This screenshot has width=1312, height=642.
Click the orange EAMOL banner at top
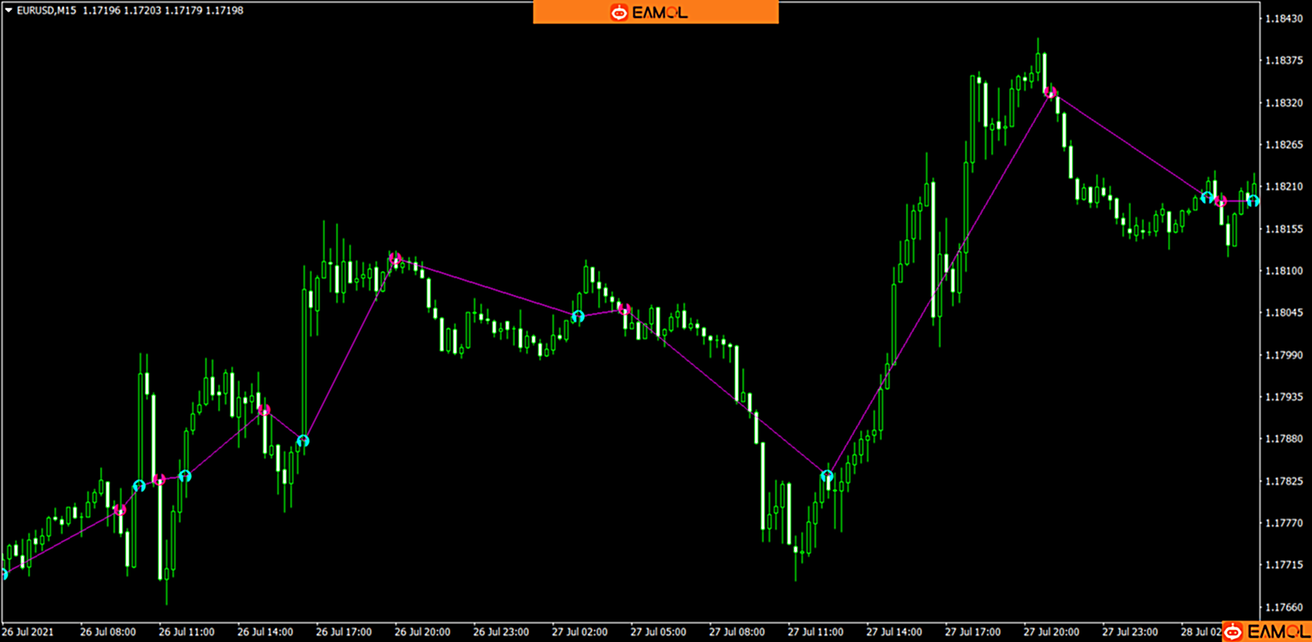click(655, 11)
